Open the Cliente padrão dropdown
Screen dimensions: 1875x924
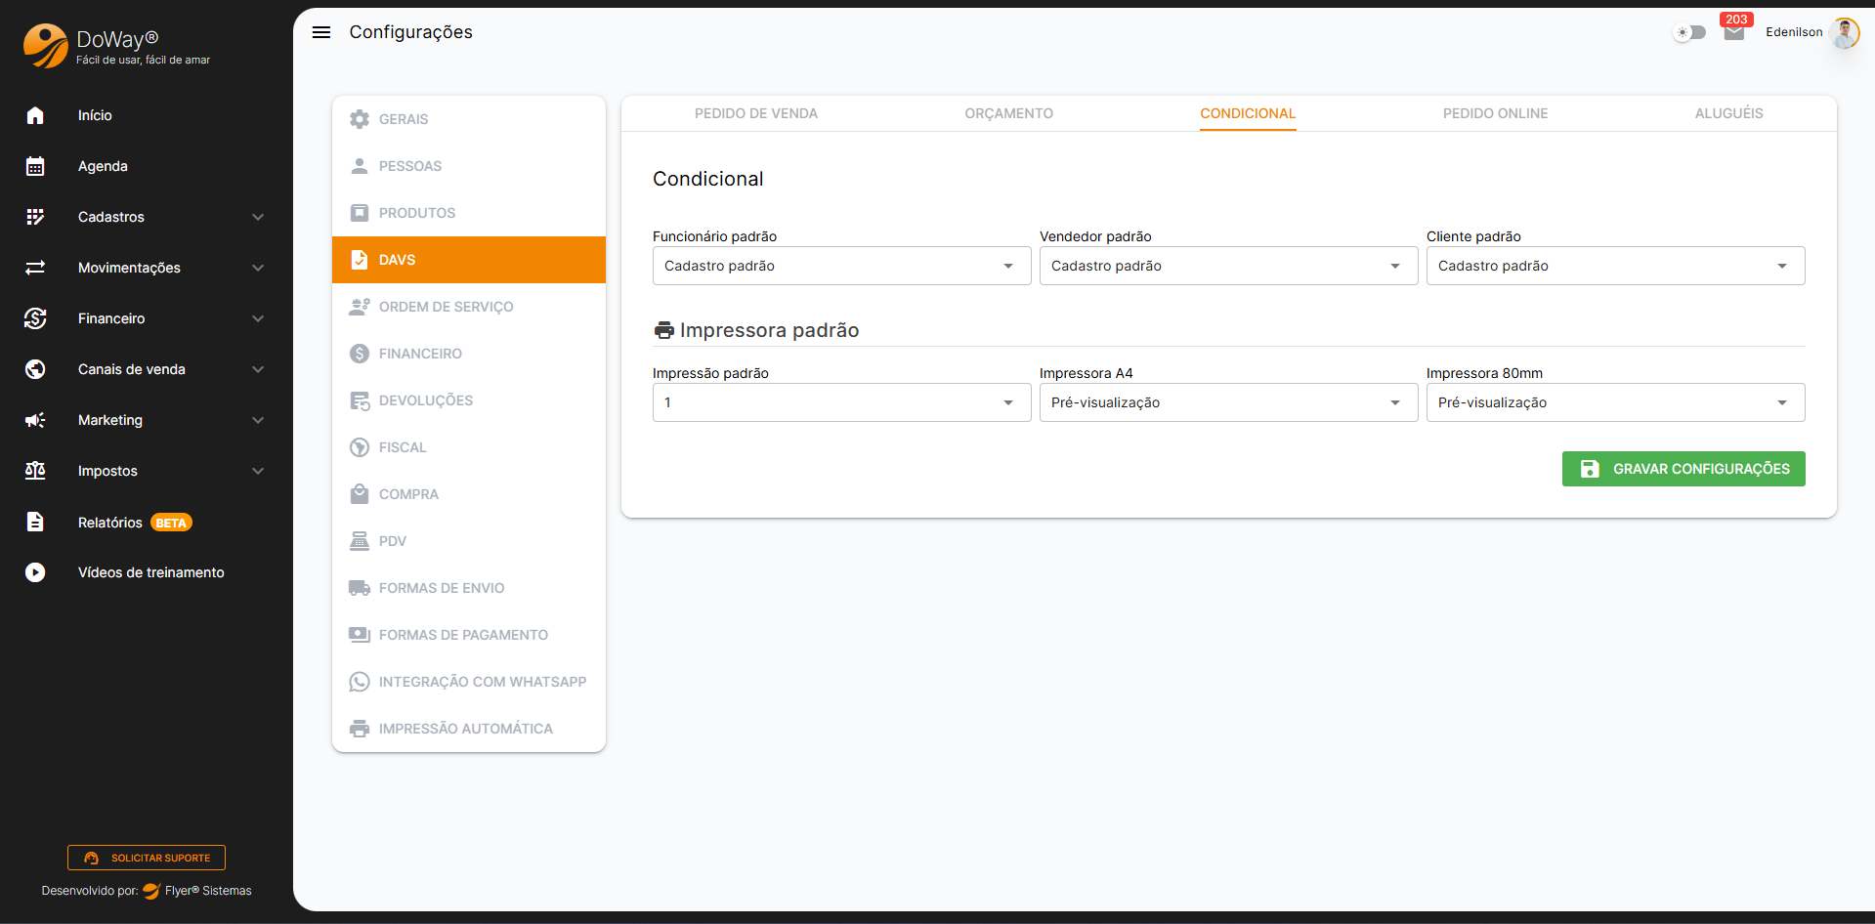[x=1614, y=266]
